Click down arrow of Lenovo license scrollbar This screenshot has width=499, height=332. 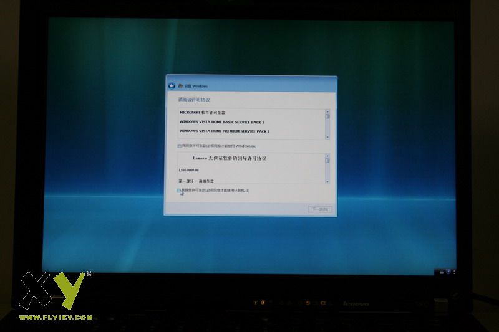(x=327, y=182)
